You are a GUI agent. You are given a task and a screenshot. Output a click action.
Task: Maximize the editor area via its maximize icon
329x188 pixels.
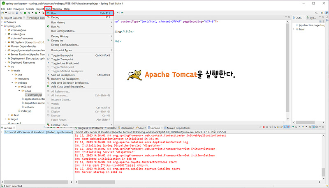pyautogui.click(x=289, y=17)
